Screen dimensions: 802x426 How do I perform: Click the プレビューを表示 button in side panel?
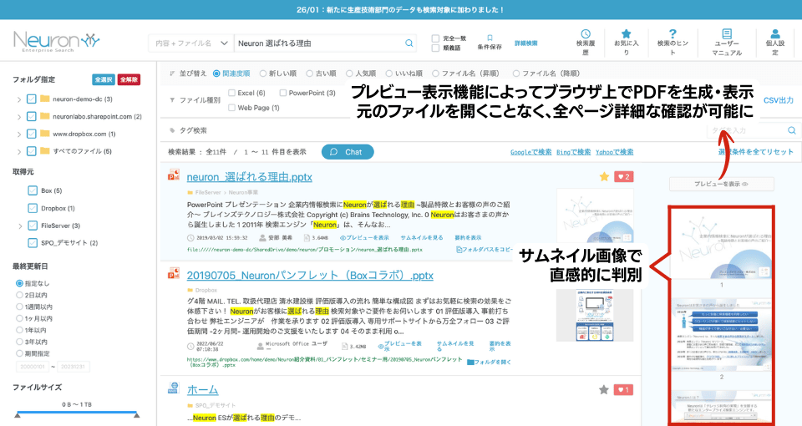721,184
